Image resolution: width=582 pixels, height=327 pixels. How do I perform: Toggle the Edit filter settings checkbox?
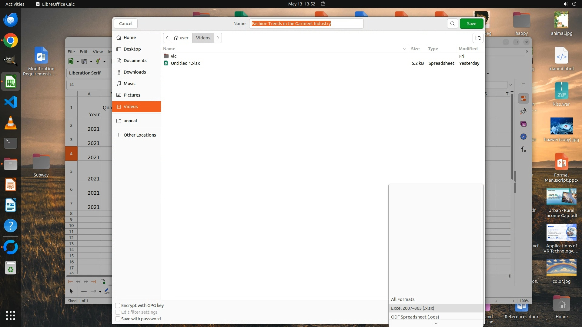click(118, 312)
